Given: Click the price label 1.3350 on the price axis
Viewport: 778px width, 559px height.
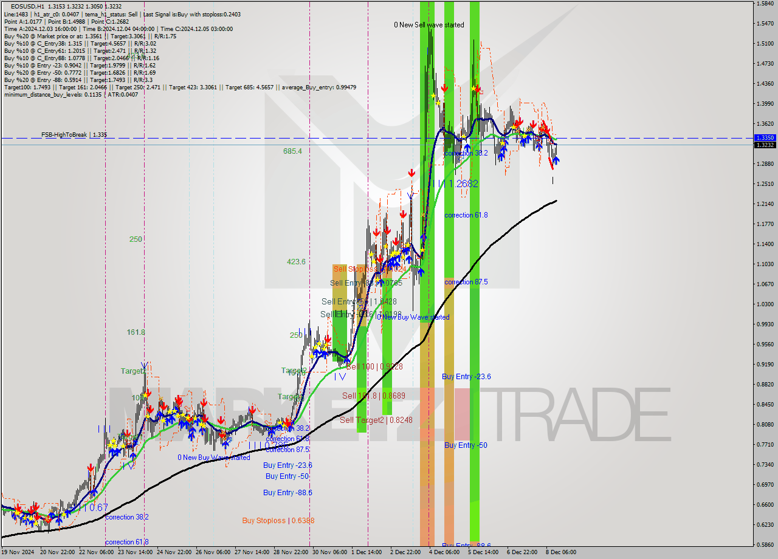Looking at the screenshot, I should coord(764,138).
